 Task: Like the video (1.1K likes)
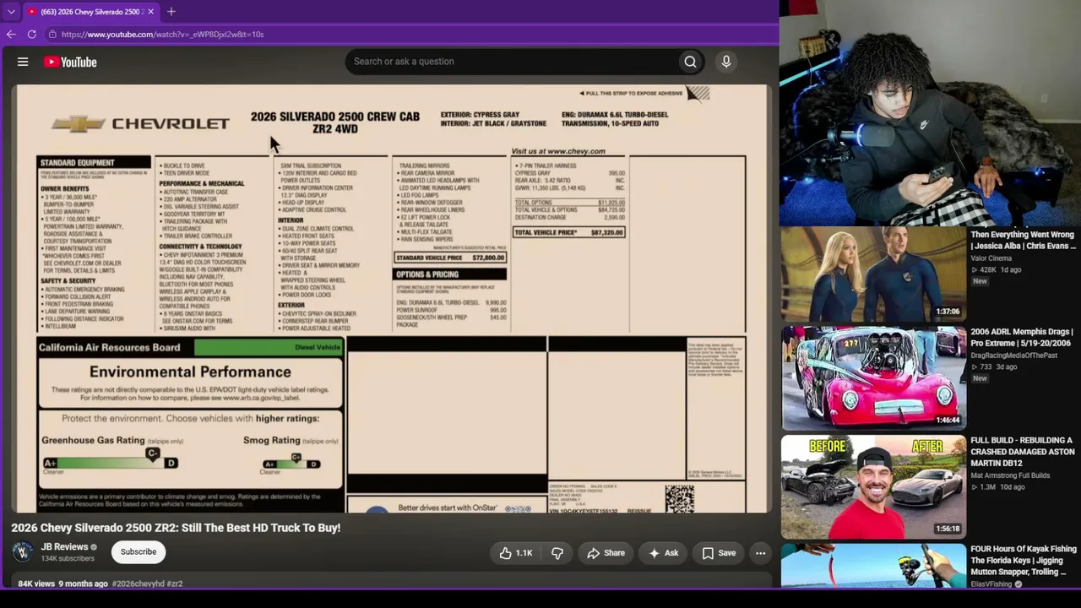coord(515,553)
